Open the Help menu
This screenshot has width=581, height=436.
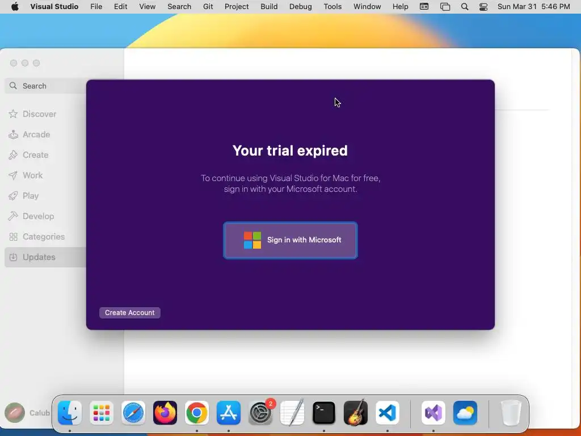pyautogui.click(x=400, y=7)
